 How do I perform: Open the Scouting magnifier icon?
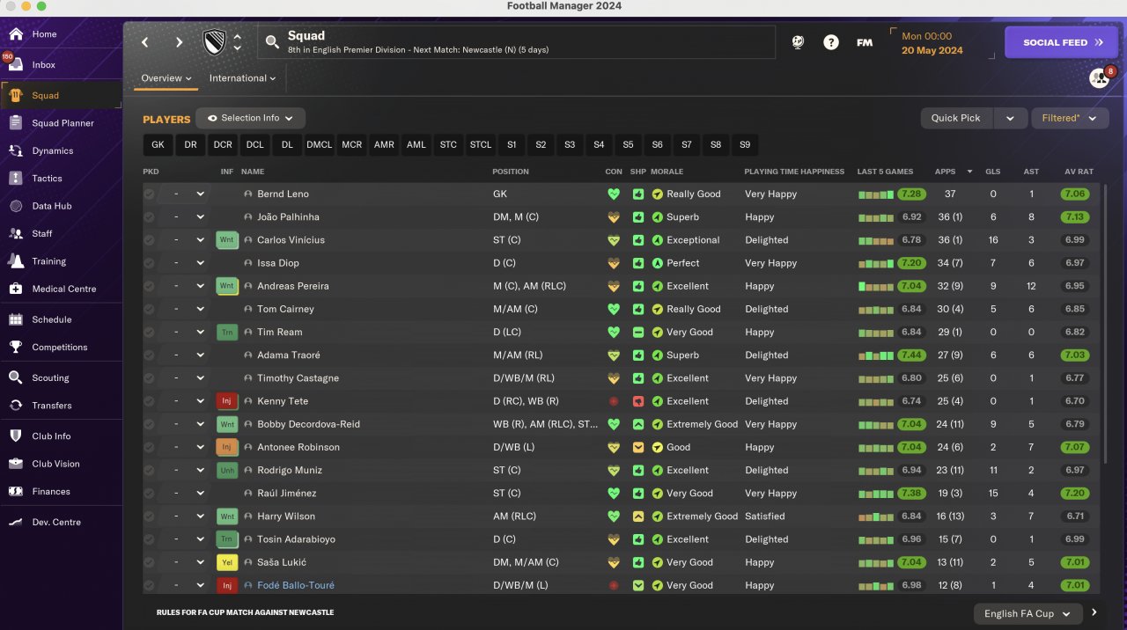[x=16, y=377]
